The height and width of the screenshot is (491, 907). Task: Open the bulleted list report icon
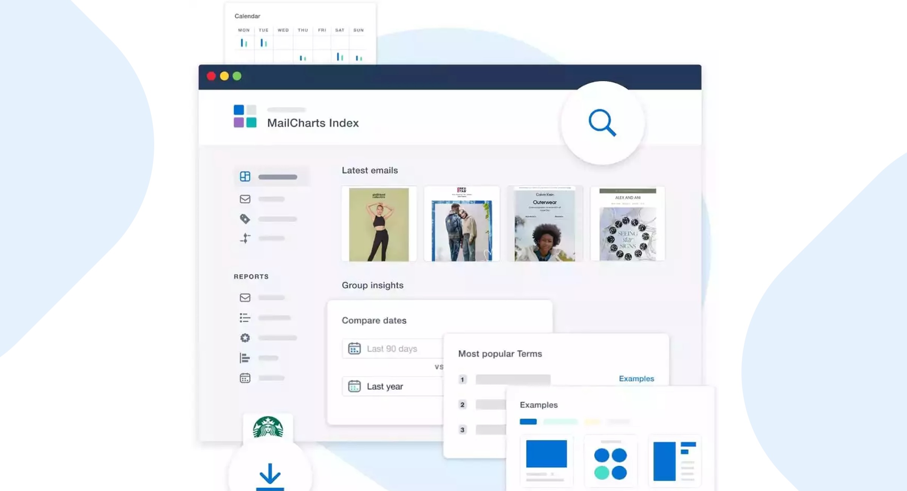point(245,318)
